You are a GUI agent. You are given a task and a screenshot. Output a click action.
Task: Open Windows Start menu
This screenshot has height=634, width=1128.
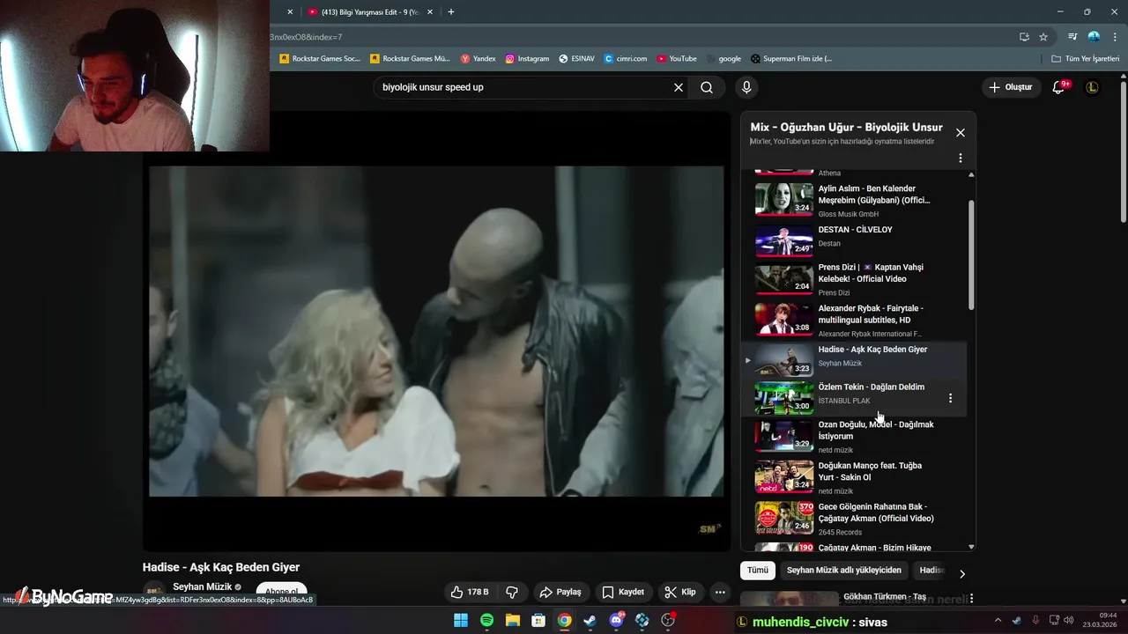pos(461,621)
